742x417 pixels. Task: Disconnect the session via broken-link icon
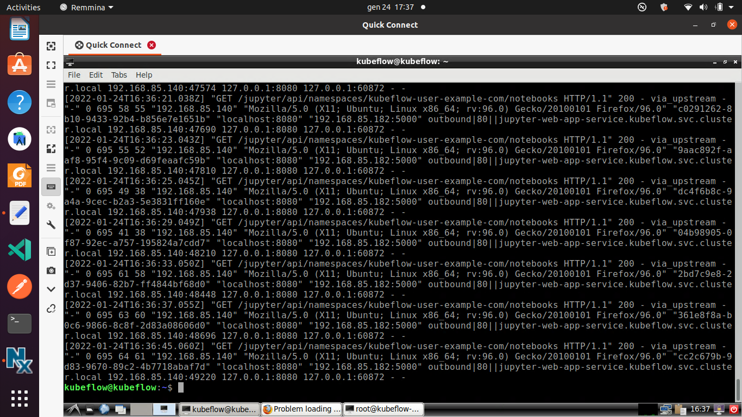point(51,308)
